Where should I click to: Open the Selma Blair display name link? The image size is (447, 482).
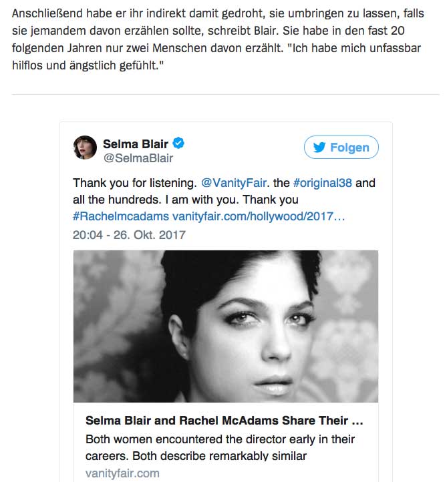[x=136, y=142]
